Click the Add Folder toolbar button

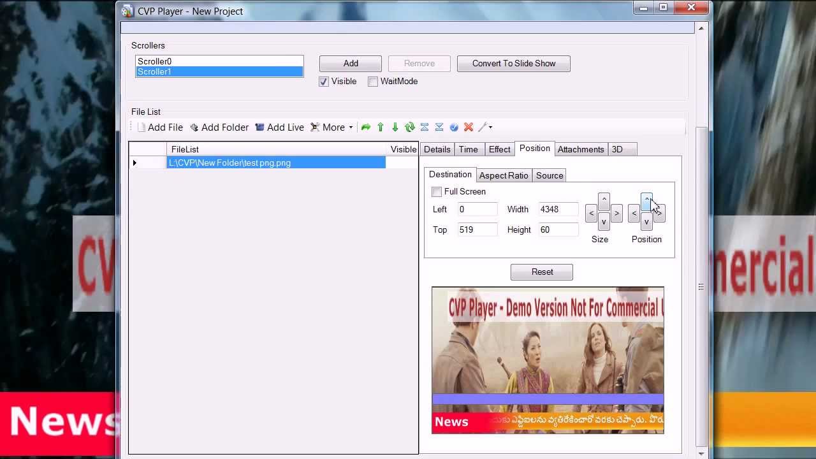point(219,127)
